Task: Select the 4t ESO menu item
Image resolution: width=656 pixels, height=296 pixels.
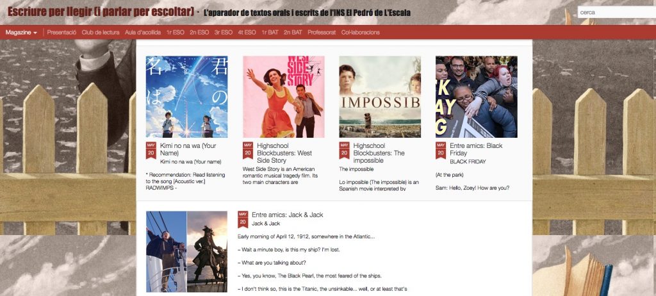Action: point(247,32)
